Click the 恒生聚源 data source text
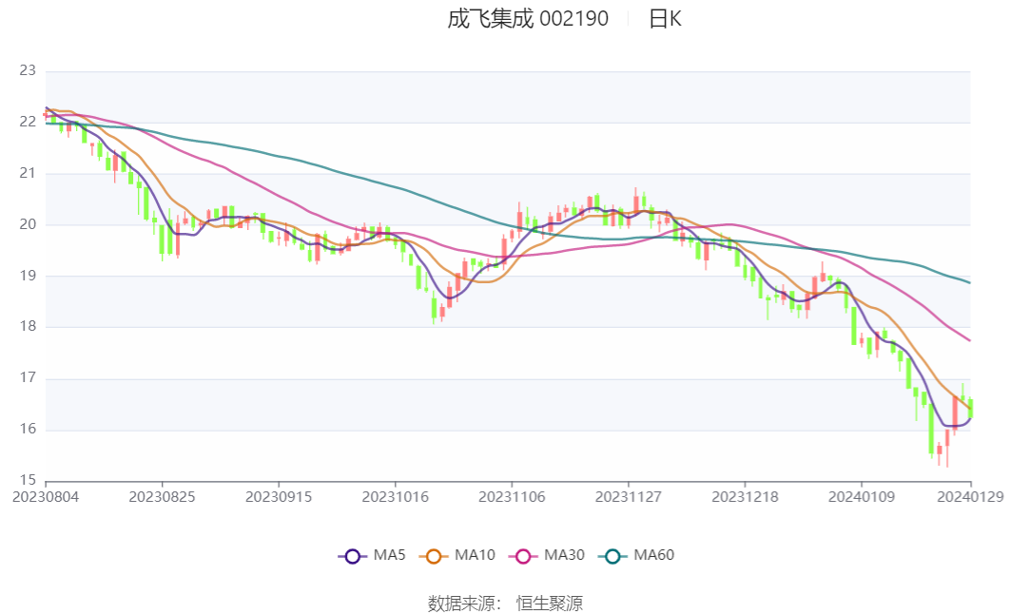This screenshot has height=614, width=1010. pyautogui.click(x=549, y=603)
